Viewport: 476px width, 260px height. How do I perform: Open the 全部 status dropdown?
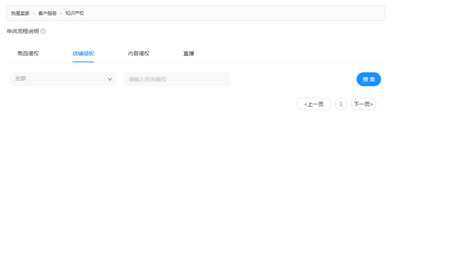tap(63, 79)
